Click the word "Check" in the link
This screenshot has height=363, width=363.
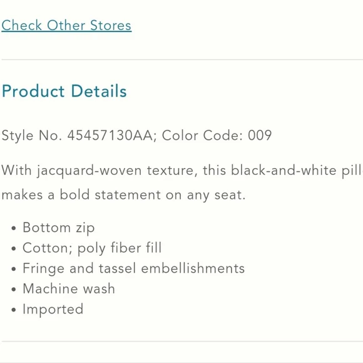[22, 26]
